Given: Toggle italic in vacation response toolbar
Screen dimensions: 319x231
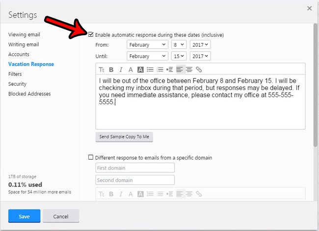Looking at the screenshot, I should tap(121, 70).
